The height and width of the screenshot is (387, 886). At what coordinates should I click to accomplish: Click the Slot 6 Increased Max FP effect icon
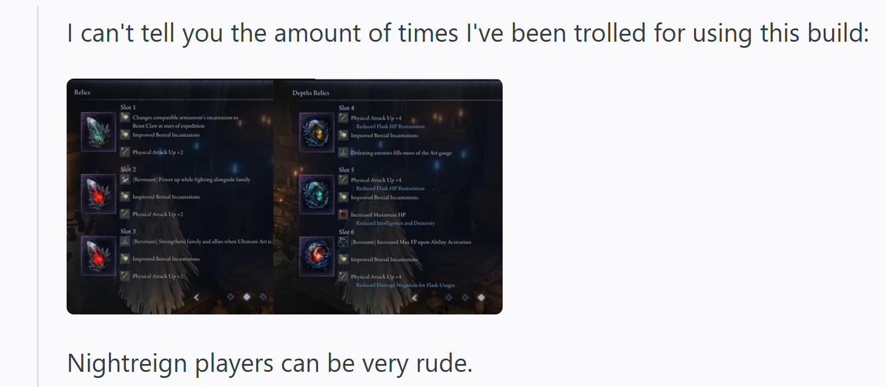(x=343, y=241)
